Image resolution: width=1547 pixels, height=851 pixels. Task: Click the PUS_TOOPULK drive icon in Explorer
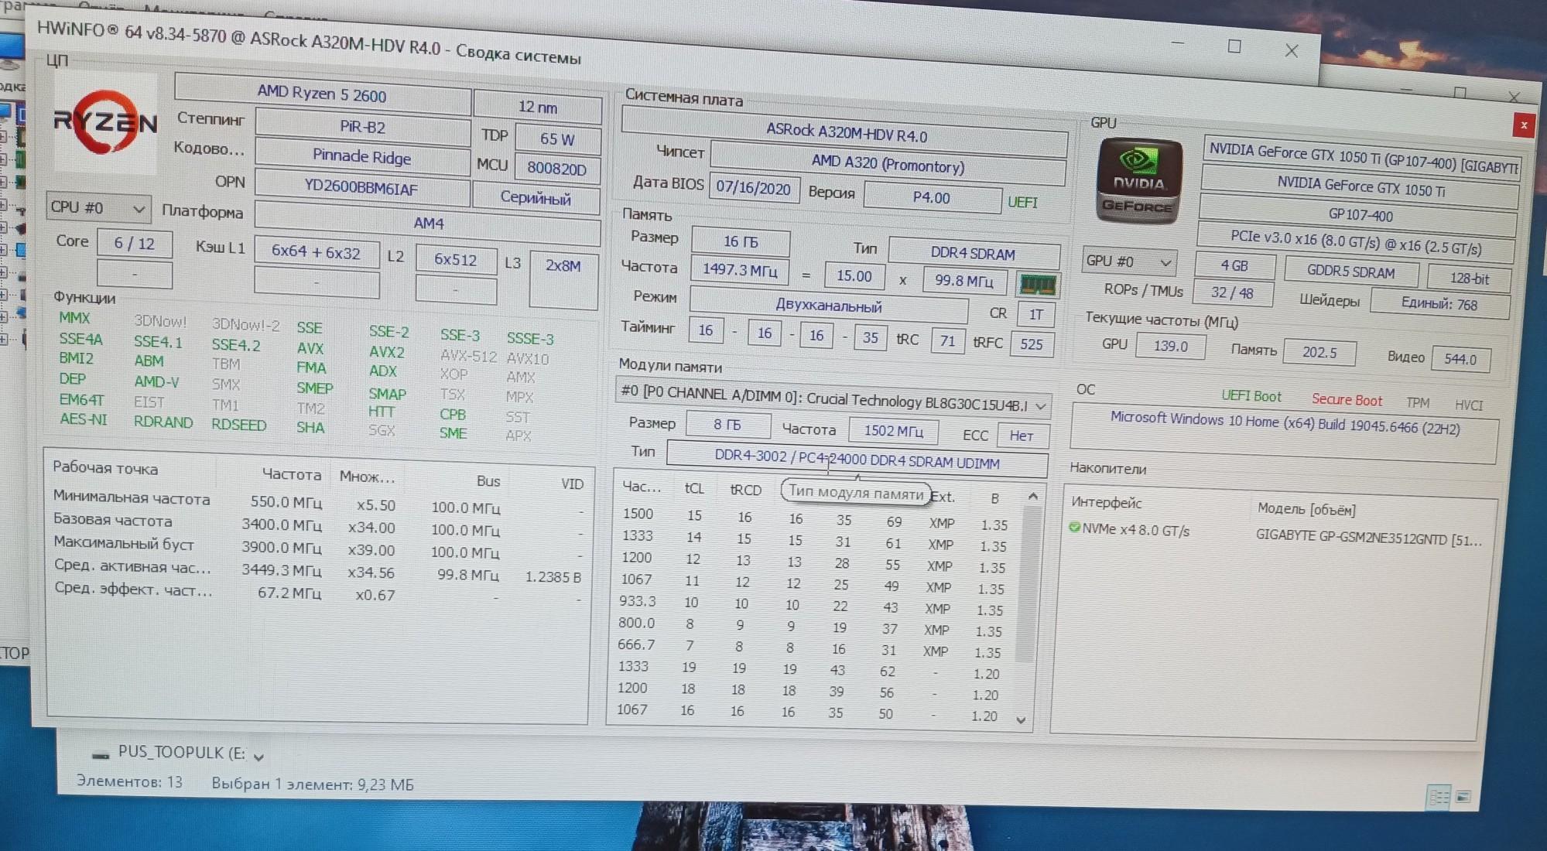[x=101, y=754]
